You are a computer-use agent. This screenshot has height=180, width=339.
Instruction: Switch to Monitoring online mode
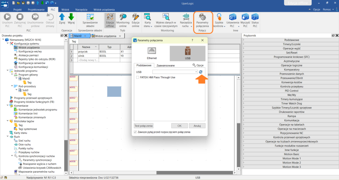tap(123, 20)
